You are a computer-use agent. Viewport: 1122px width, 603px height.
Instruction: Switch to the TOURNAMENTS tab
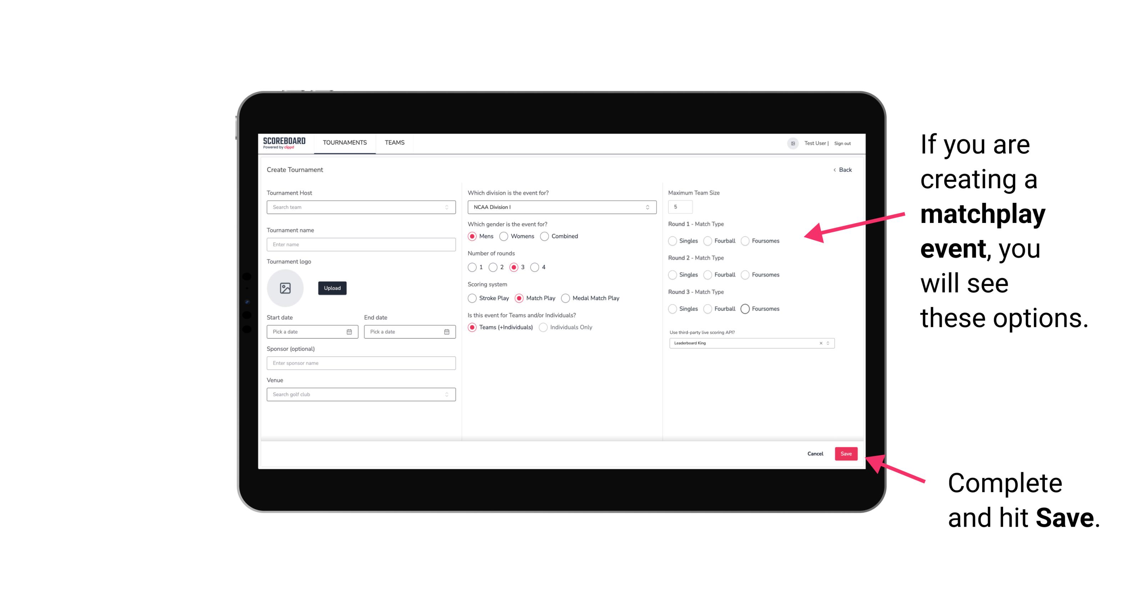(343, 143)
